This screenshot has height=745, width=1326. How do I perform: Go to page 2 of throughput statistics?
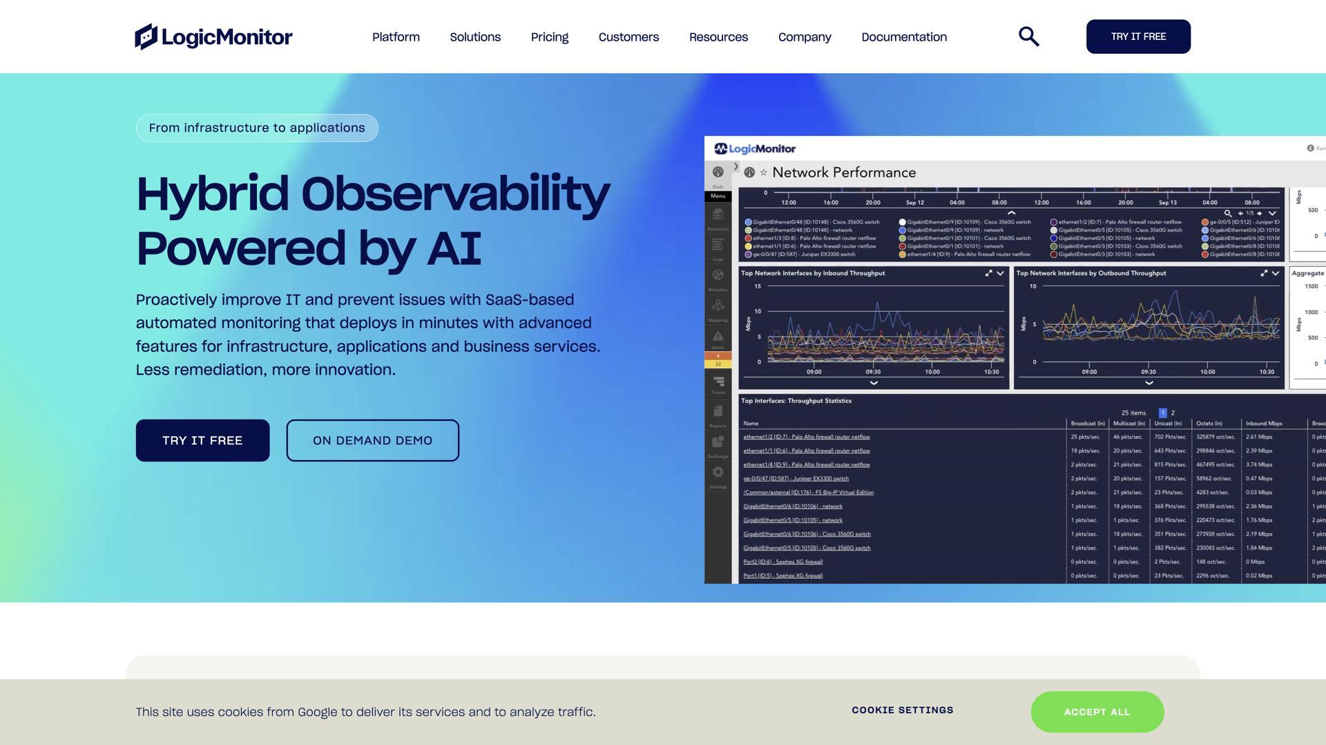(x=1173, y=413)
